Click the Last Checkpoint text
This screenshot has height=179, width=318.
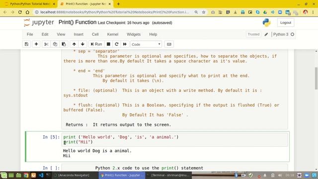click(124, 23)
